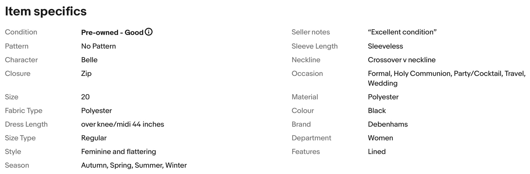Click the size value 20
530x174 pixels.
point(85,97)
